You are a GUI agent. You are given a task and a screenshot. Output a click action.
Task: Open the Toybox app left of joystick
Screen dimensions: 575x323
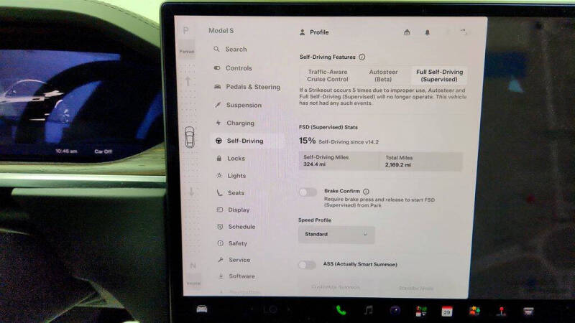click(x=474, y=312)
